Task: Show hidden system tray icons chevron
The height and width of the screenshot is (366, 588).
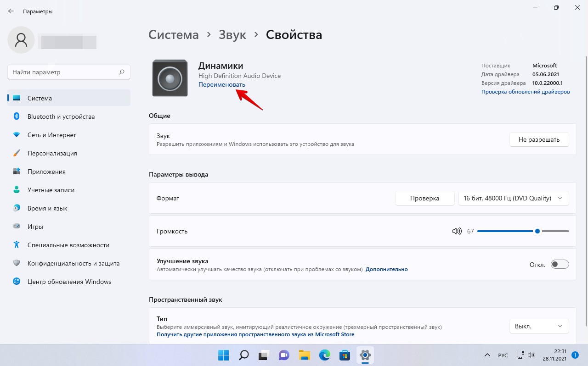Action: [487, 355]
